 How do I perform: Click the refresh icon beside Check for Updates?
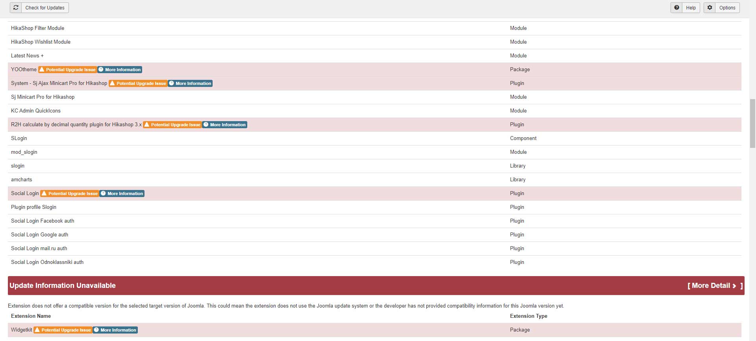tap(16, 7)
